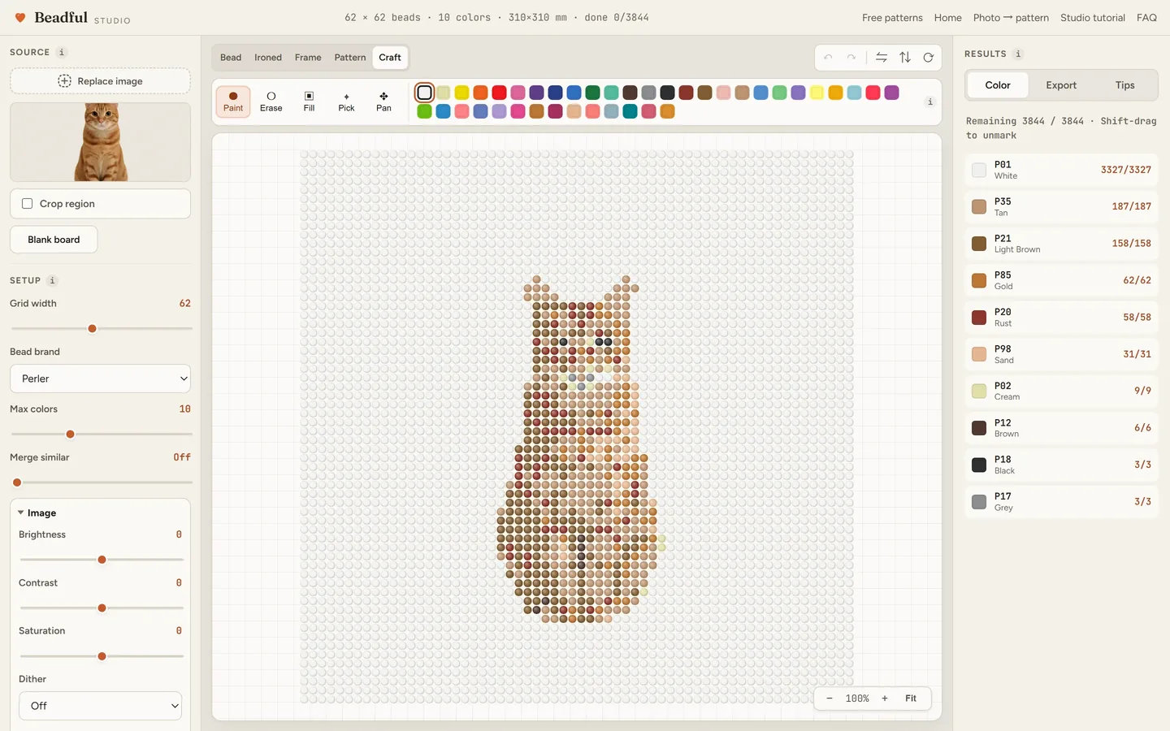Redo the last undone edit

851,58
